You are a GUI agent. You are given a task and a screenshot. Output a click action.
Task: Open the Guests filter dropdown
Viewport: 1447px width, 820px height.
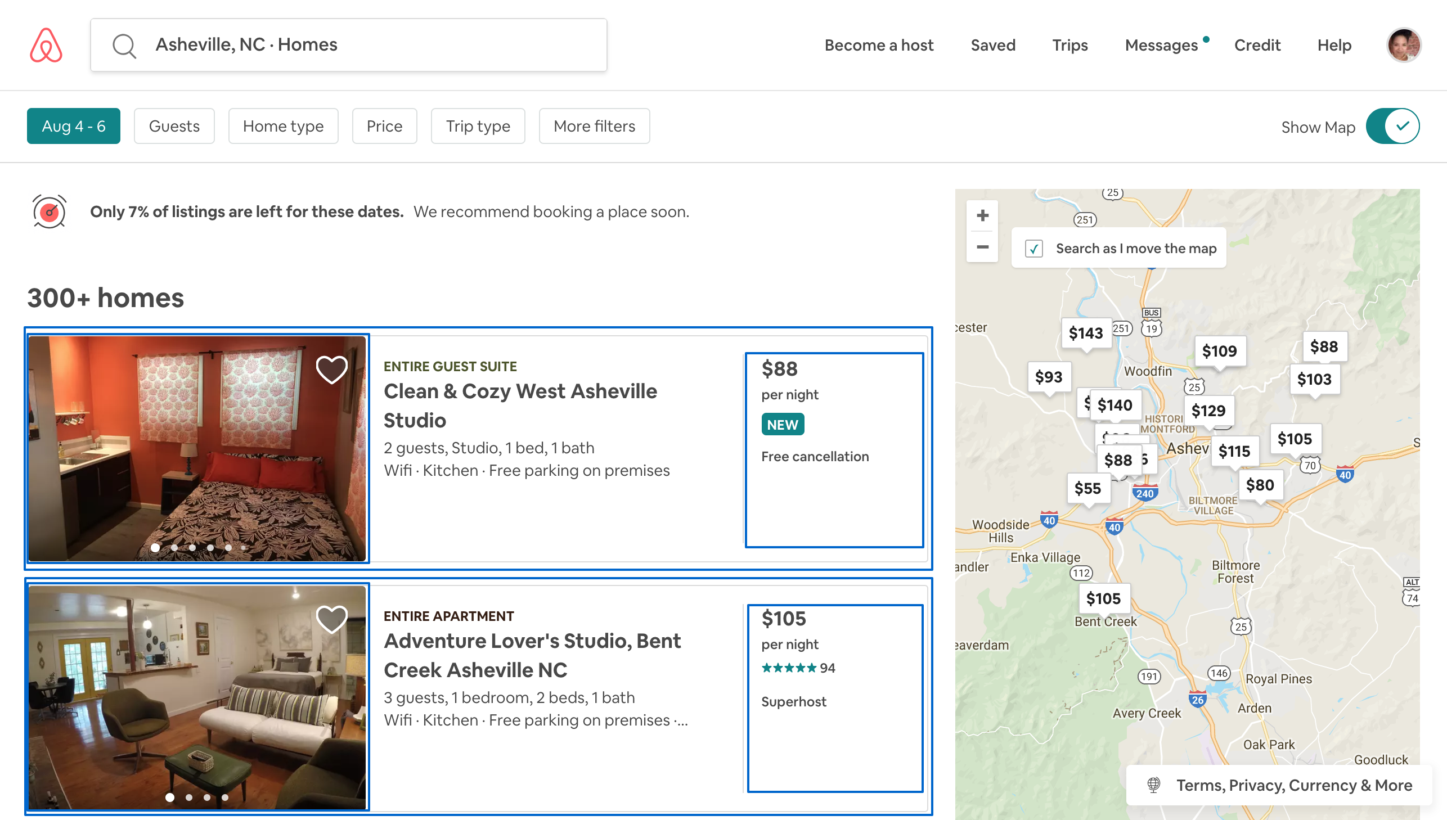pyautogui.click(x=174, y=126)
